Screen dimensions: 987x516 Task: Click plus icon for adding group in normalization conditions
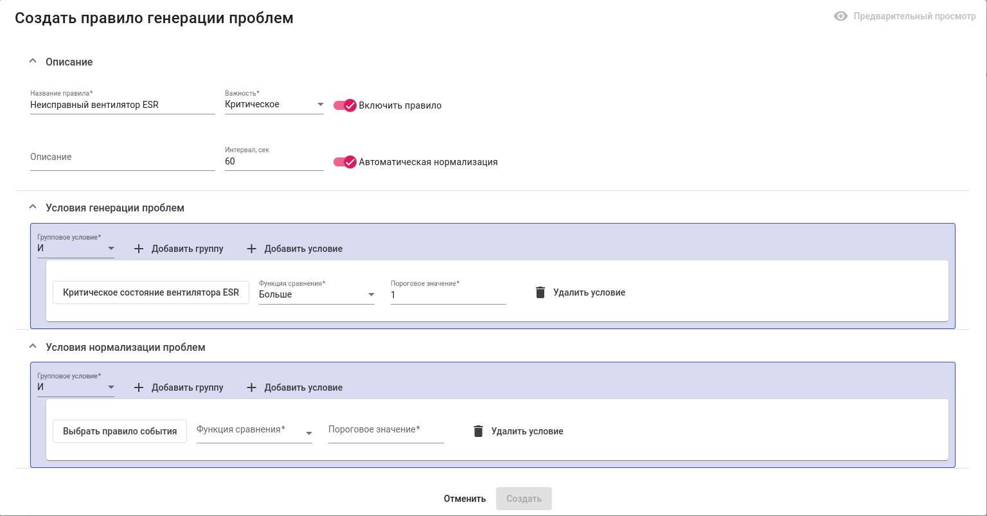pos(139,387)
